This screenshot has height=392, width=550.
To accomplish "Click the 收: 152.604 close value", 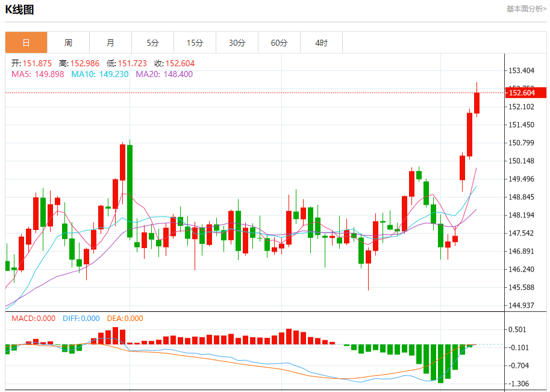I will 174,63.
